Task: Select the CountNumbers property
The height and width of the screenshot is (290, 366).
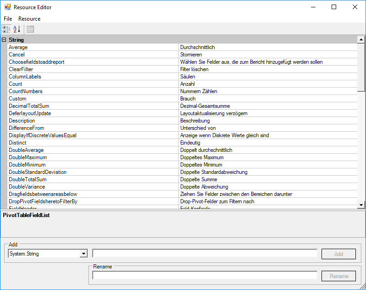Action: (93, 91)
